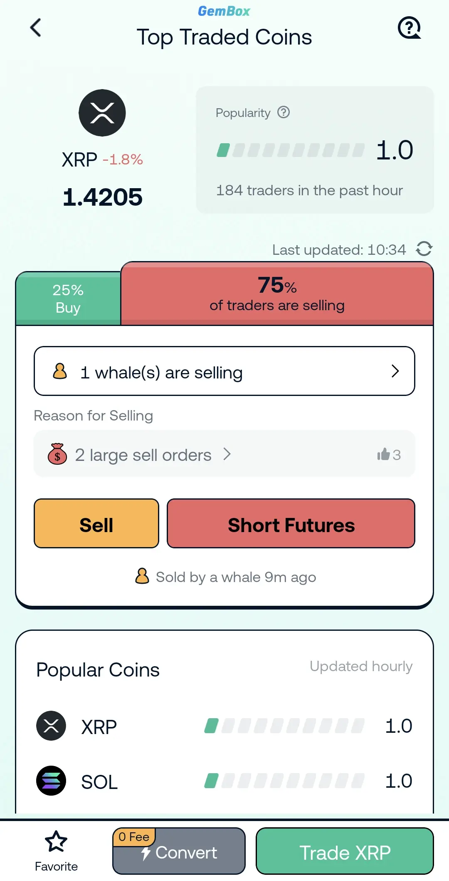449x881 pixels.
Task: Open the whale selling chevron arrow
Action: pos(395,371)
